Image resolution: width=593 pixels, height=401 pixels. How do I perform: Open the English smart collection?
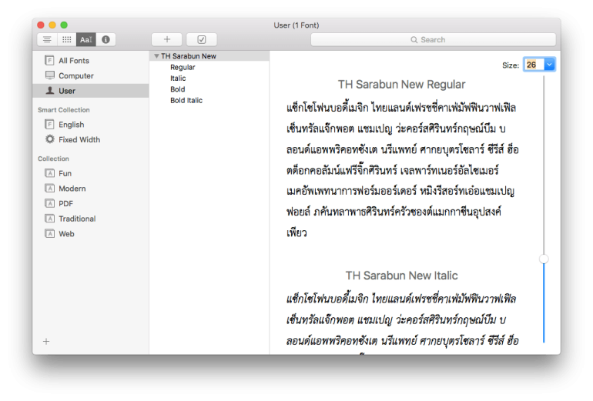pos(71,125)
